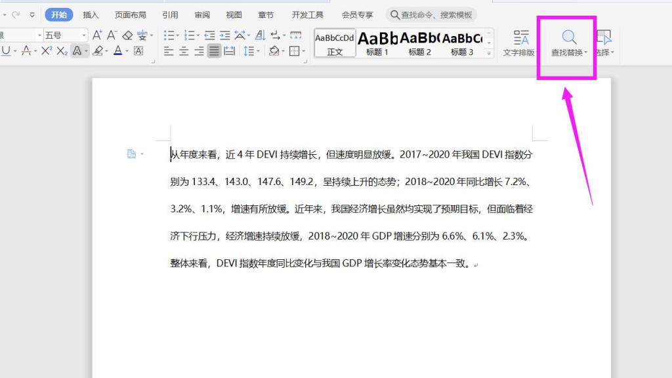Decrease font size with the A- icon
672x378 pixels.
(x=112, y=35)
